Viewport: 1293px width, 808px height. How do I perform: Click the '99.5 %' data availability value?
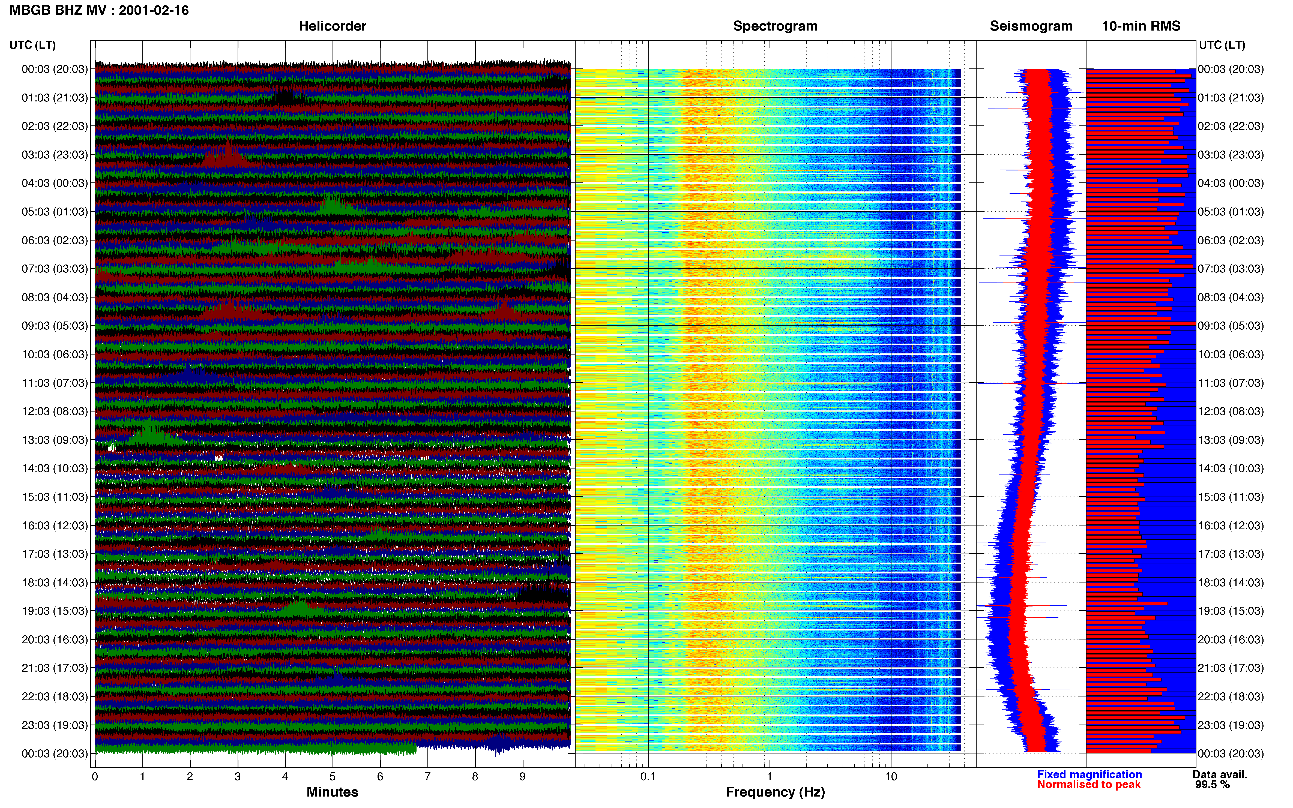coord(1213,785)
